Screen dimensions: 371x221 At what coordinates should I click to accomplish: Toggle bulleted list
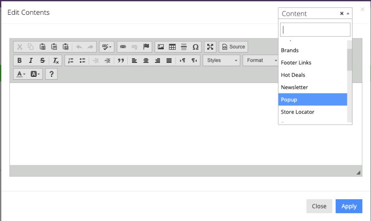[x=83, y=61]
